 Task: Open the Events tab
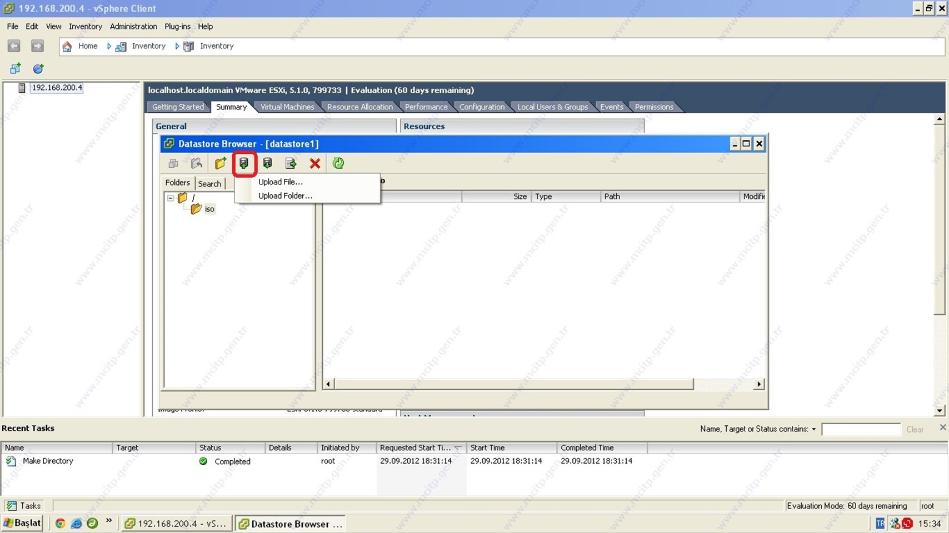[x=612, y=107]
